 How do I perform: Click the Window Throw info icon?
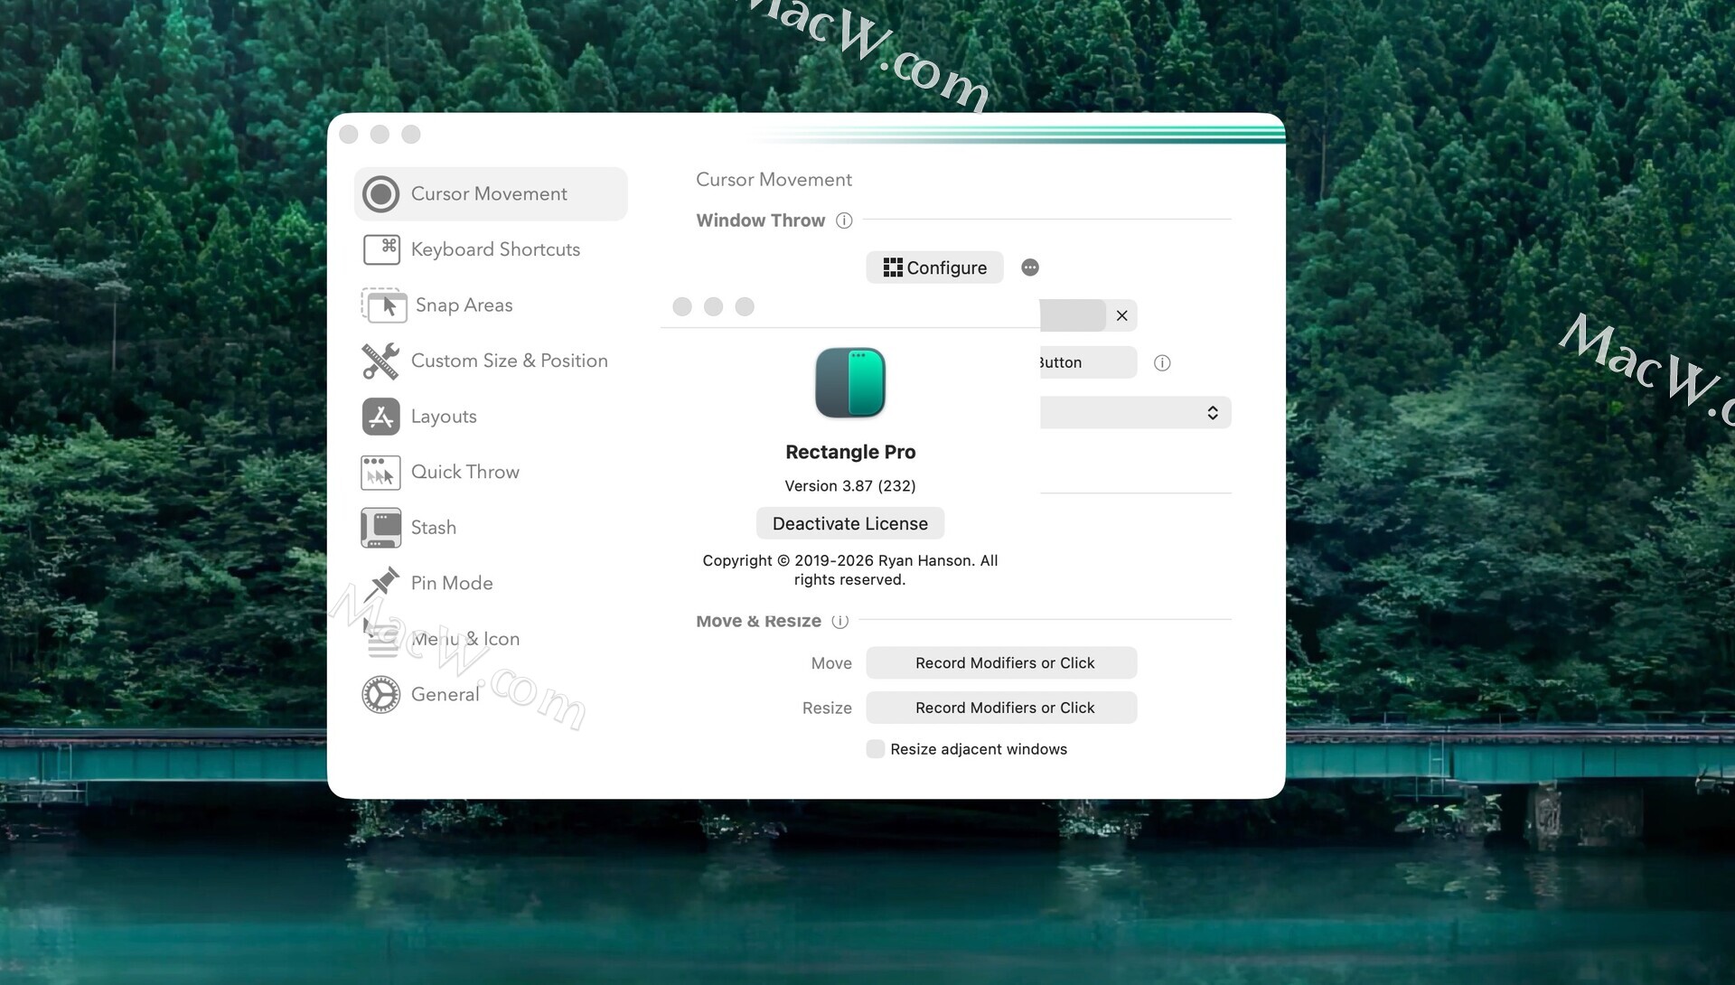tap(844, 220)
